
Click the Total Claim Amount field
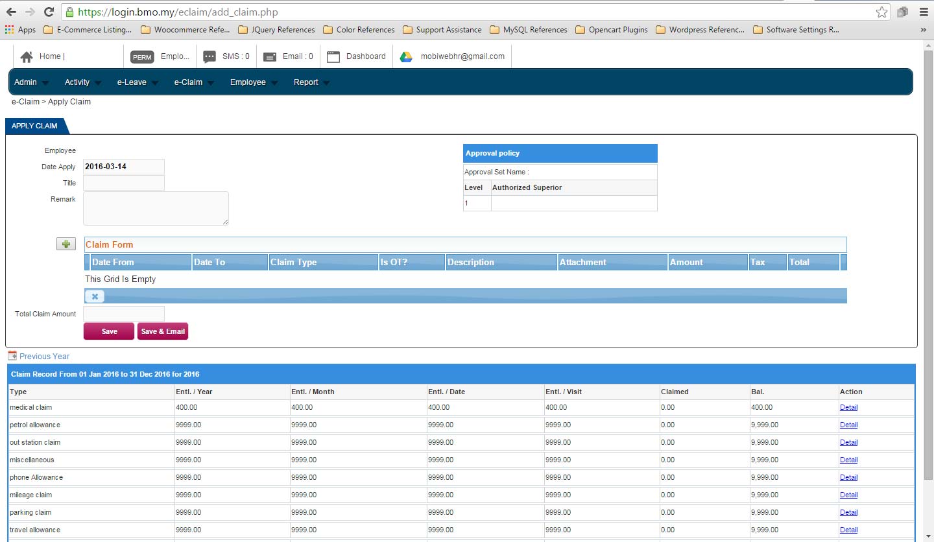click(x=124, y=314)
